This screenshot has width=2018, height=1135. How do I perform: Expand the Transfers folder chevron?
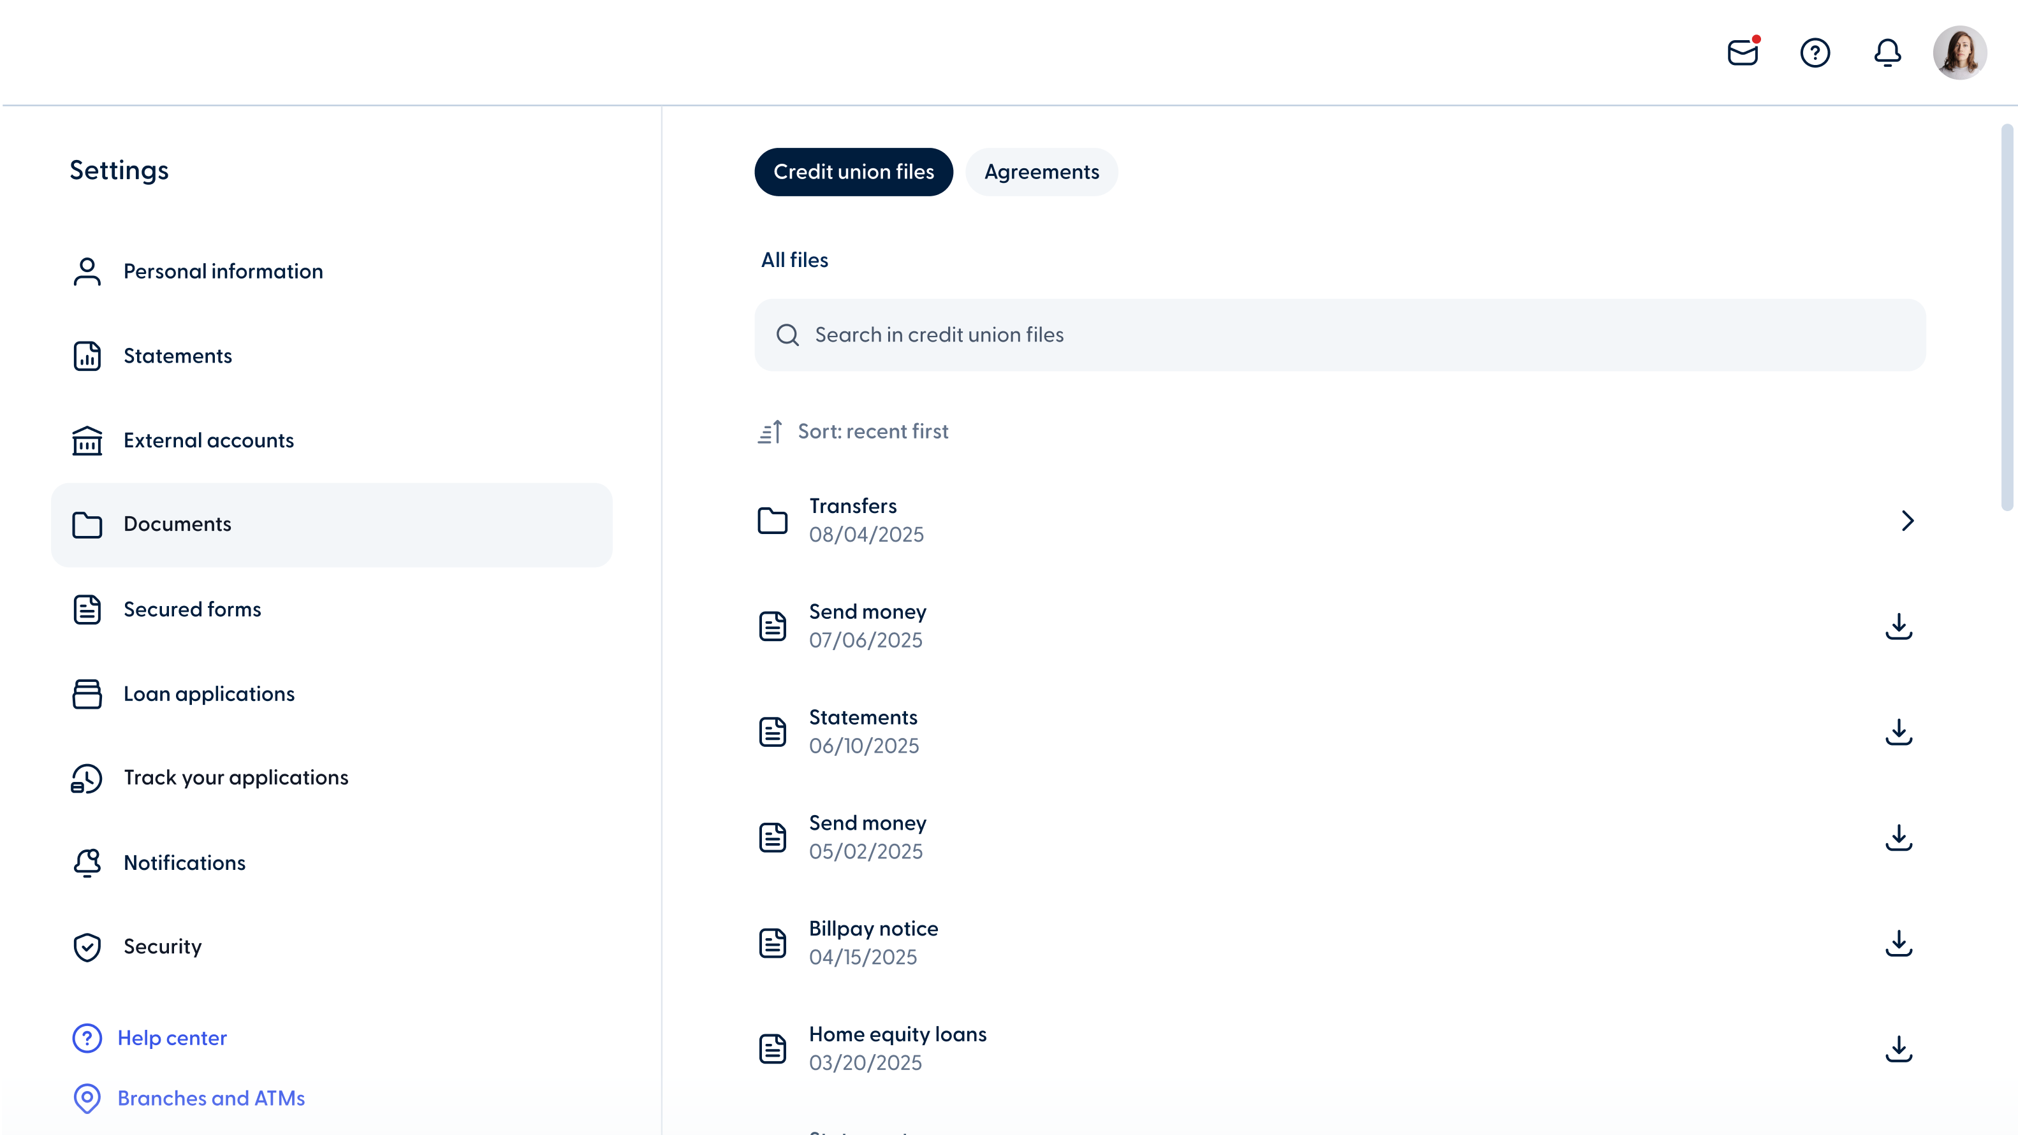[x=1908, y=521]
